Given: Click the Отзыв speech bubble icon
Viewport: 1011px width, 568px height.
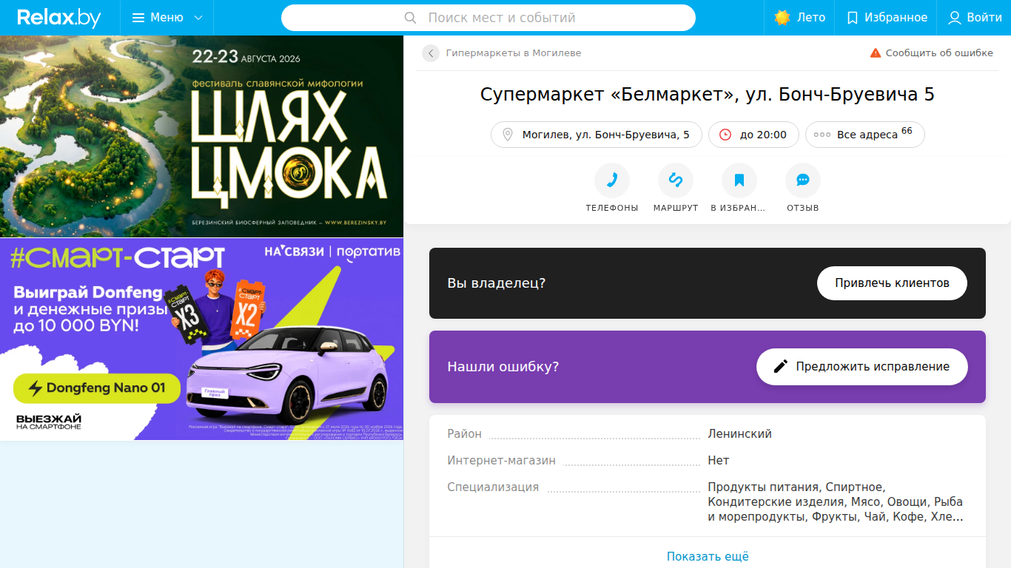Looking at the screenshot, I should click(x=803, y=180).
